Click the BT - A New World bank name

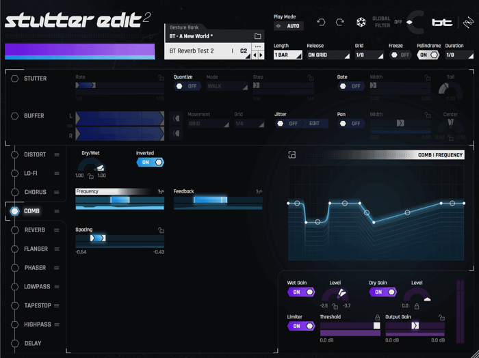coord(191,36)
